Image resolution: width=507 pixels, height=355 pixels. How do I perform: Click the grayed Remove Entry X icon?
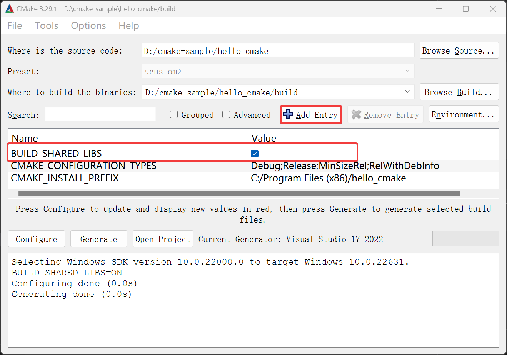tap(356, 114)
